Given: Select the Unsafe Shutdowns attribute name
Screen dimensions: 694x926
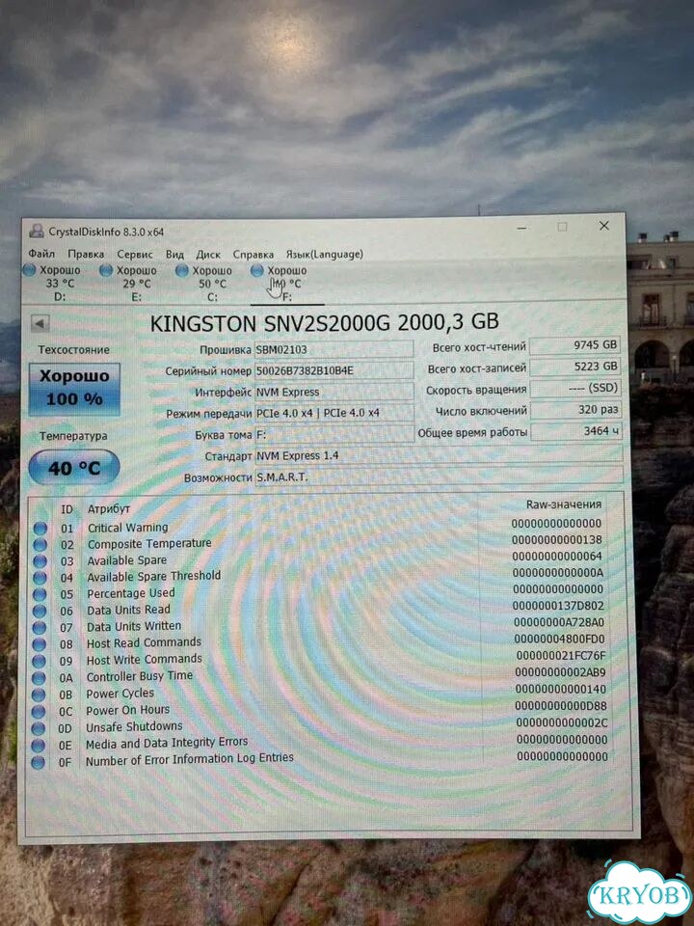Looking at the screenshot, I should [x=135, y=726].
